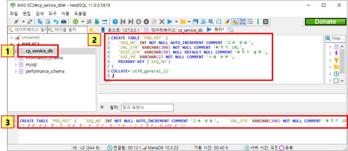Select the 쿼리* tab

coord(215,29)
